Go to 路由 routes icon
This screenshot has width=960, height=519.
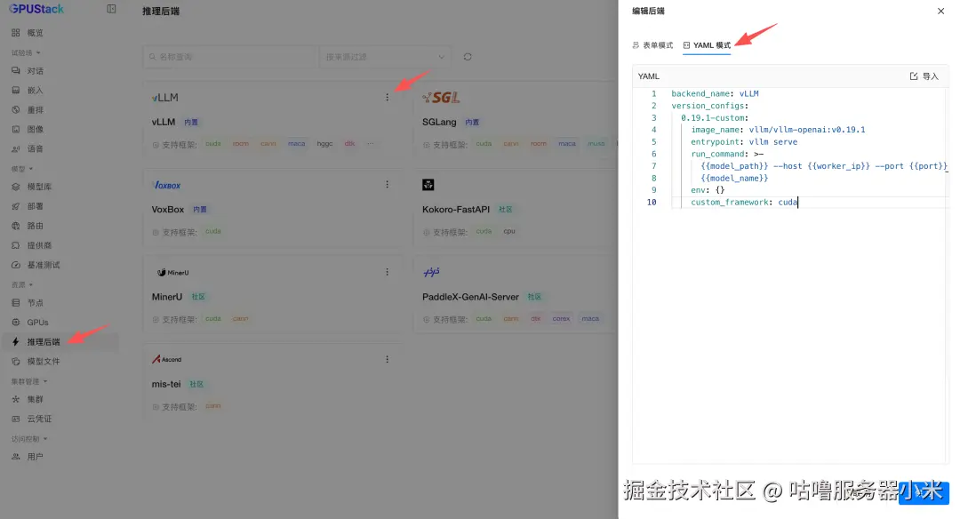16,226
